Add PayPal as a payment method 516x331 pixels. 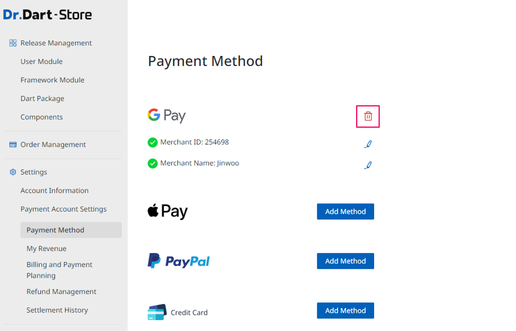coord(345,261)
